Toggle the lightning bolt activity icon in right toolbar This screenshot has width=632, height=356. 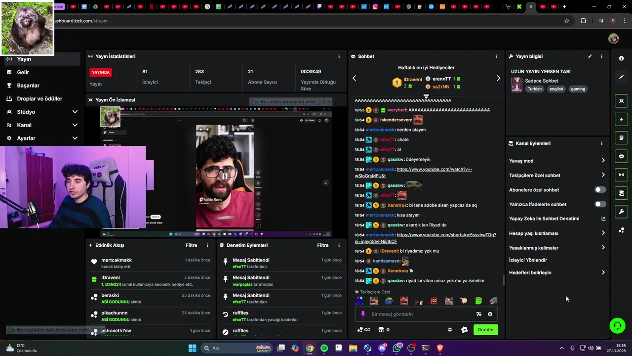point(621,119)
